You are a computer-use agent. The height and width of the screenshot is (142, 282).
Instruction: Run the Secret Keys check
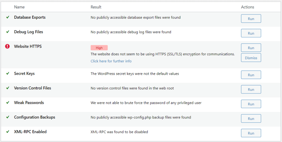click(x=251, y=75)
